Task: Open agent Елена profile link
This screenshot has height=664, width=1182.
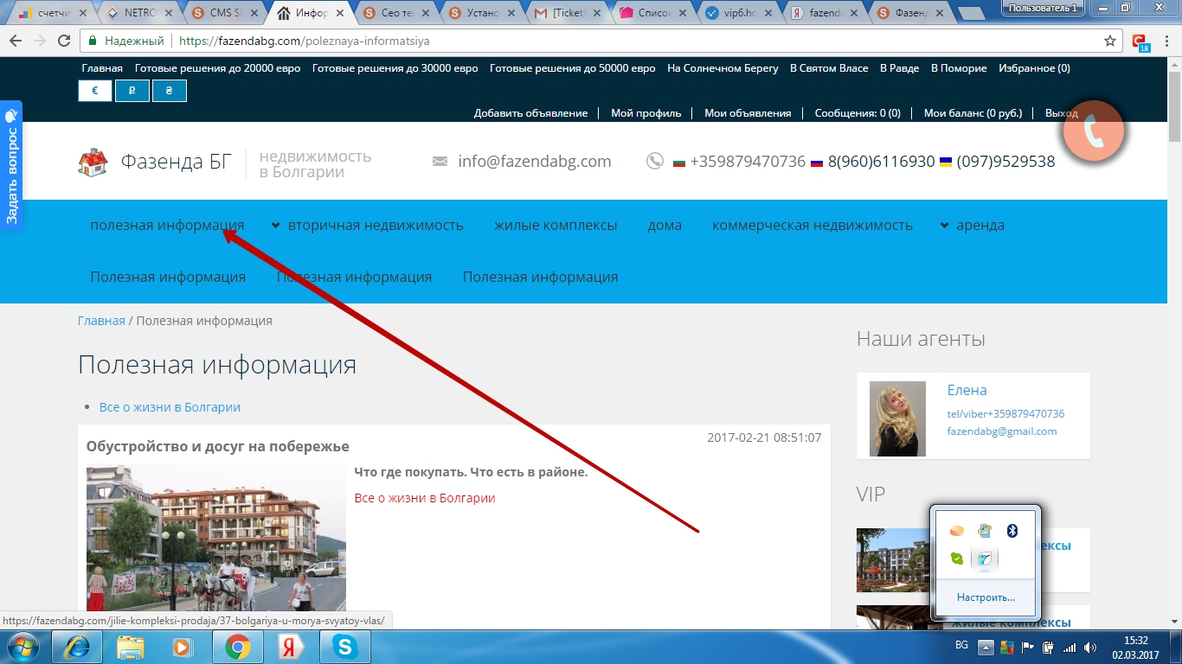Action: (x=967, y=390)
